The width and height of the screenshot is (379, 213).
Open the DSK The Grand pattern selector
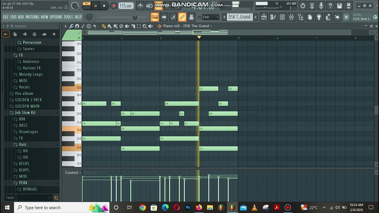[240, 17]
